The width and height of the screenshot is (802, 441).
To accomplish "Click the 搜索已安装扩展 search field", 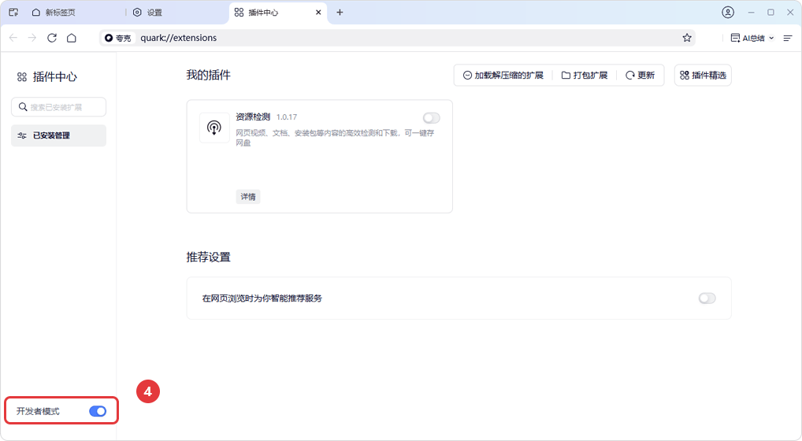I will tap(59, 107).
